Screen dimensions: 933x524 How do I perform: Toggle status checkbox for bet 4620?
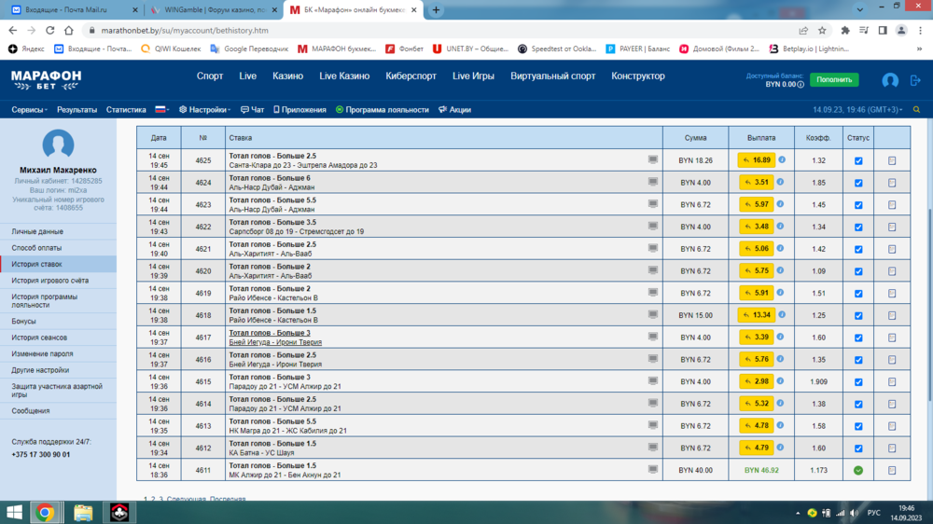click(x=858, y=271)
